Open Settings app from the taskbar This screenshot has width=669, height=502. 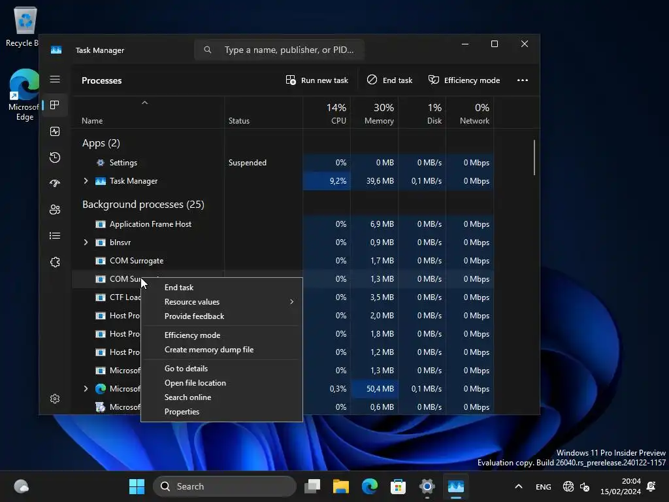(427, 486)
